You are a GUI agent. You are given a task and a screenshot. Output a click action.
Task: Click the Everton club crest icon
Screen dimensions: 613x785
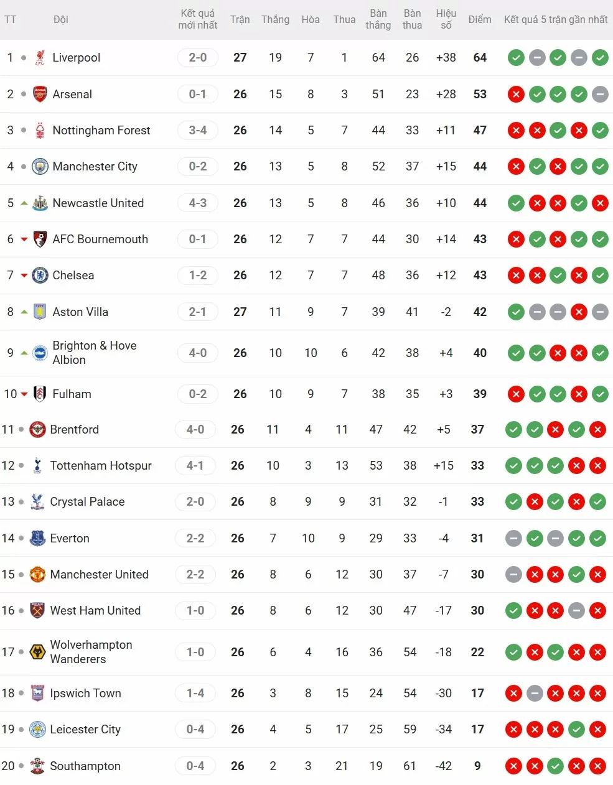pyautogui.click(x=37, y=538)
